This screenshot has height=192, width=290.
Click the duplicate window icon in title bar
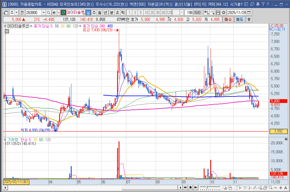[252, 4]
